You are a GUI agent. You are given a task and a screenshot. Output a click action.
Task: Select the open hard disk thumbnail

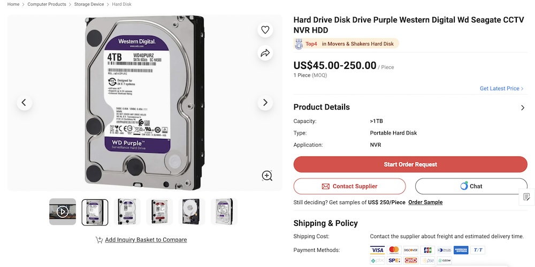point(192,212)
